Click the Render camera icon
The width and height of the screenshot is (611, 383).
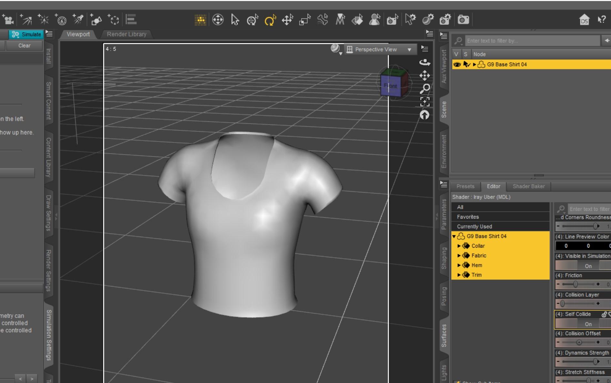pyautogui.click(x=463, y=20)
